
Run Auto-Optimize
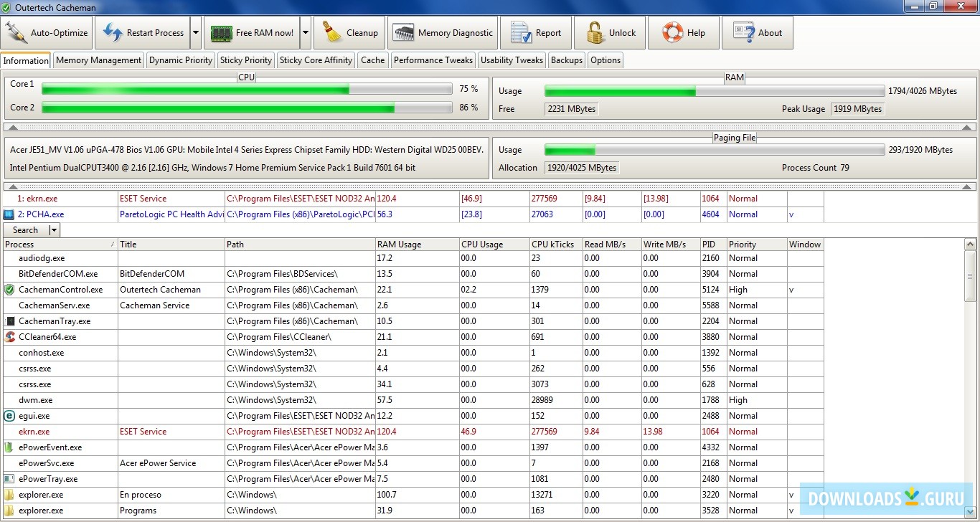[47, 32]
